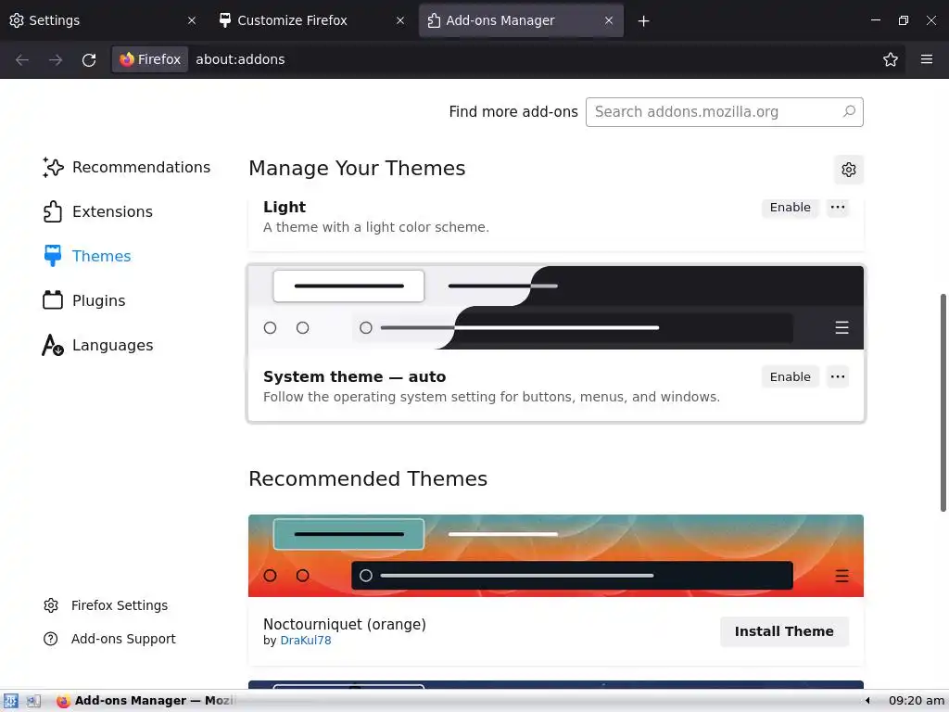Click the Firefox identity badge in address bar
949x712 pixels.
(150, 59)
